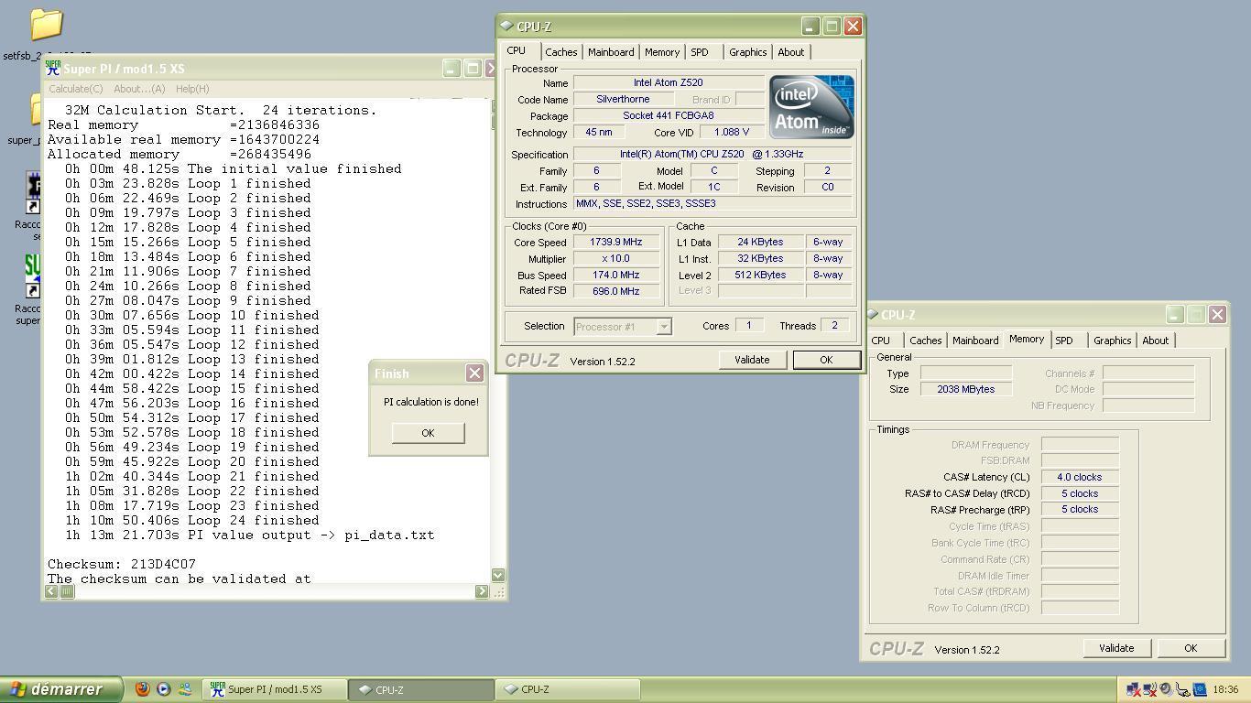Screen dimensions: 1251x703
Task: Click the CPU-Z CPU window title icon
Action: point(506,26)
